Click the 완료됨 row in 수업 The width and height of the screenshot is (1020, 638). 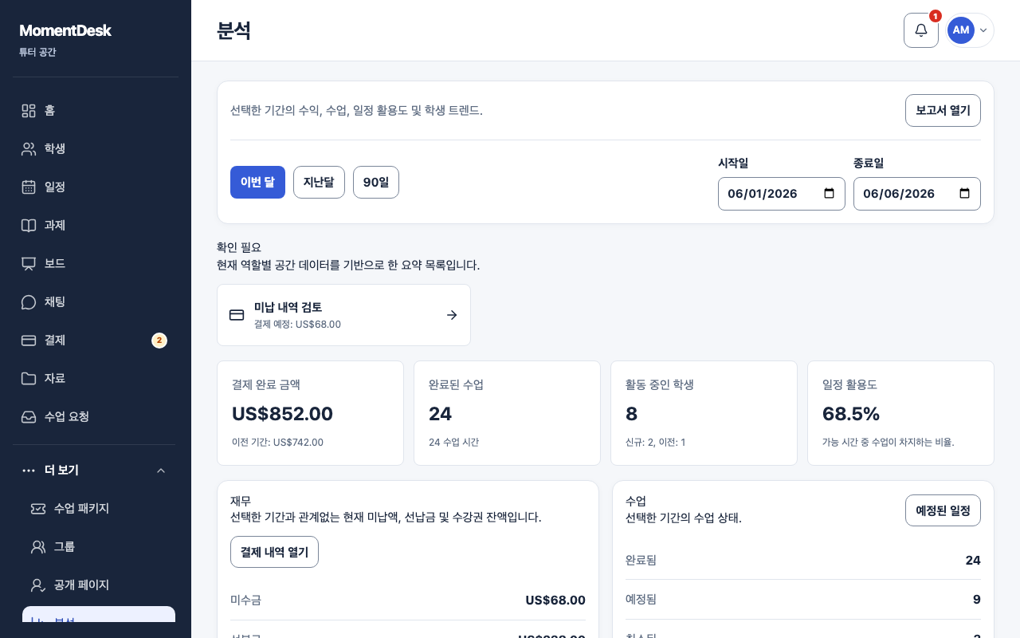point(803,560)
